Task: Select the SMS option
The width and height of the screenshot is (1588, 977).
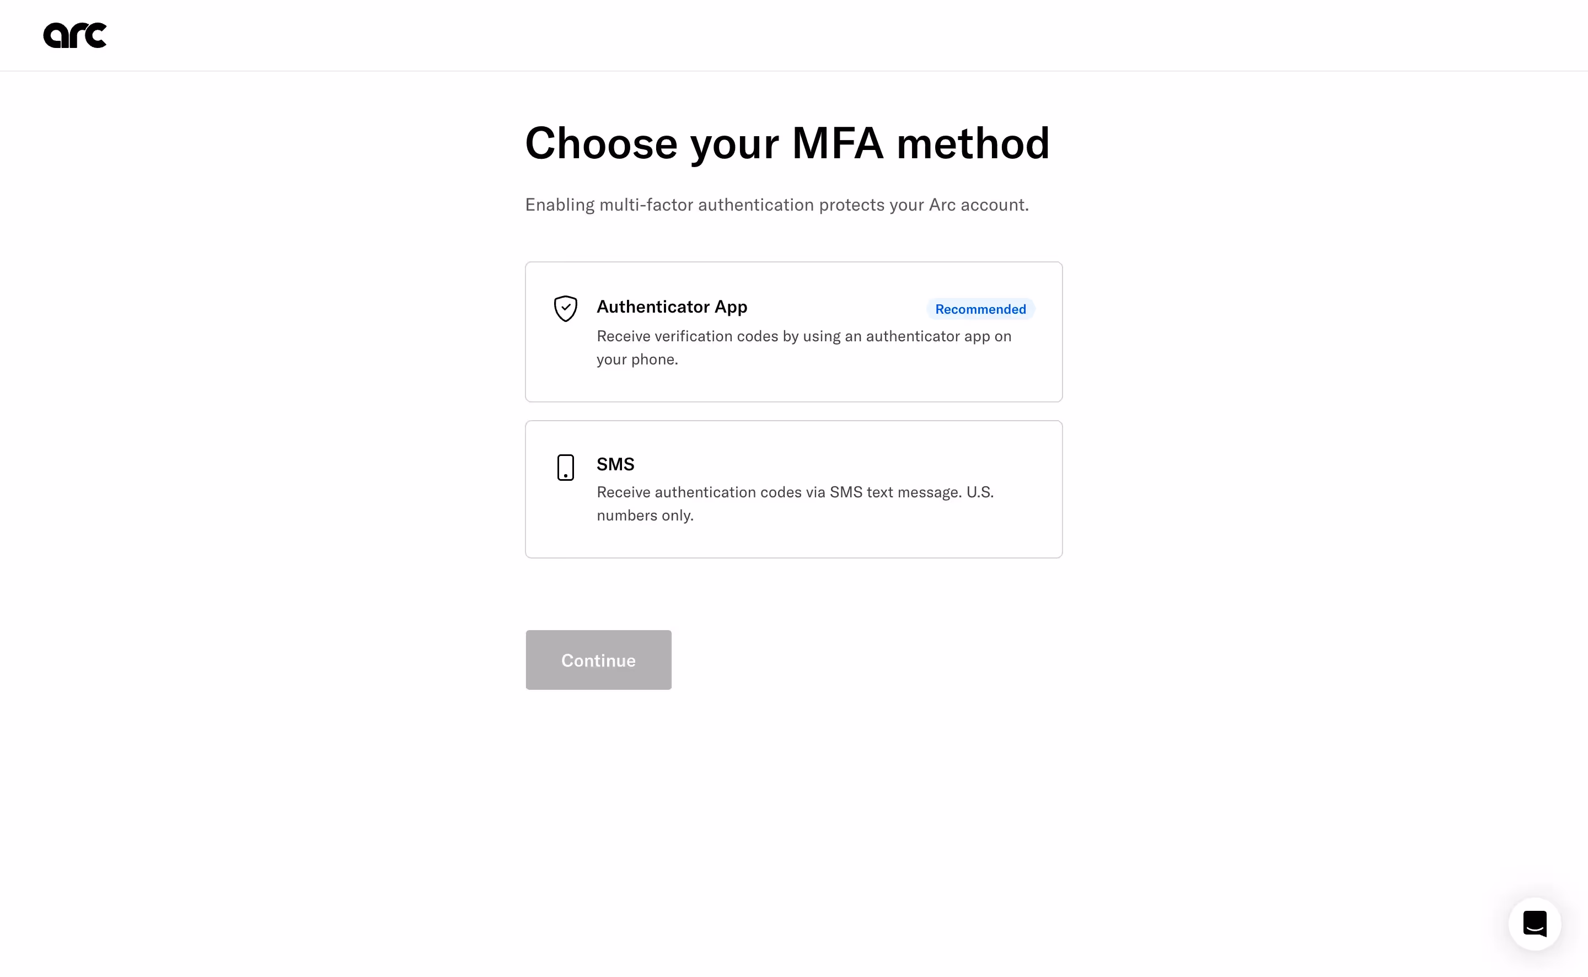Action: pyautogui.click(x=793, y=488)
